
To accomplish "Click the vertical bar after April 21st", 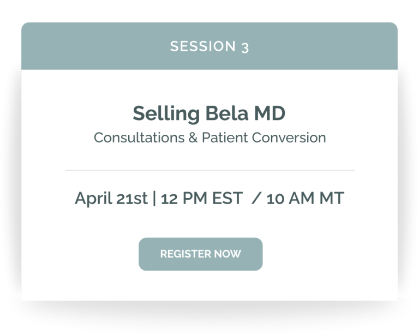I will coord(154,198).
